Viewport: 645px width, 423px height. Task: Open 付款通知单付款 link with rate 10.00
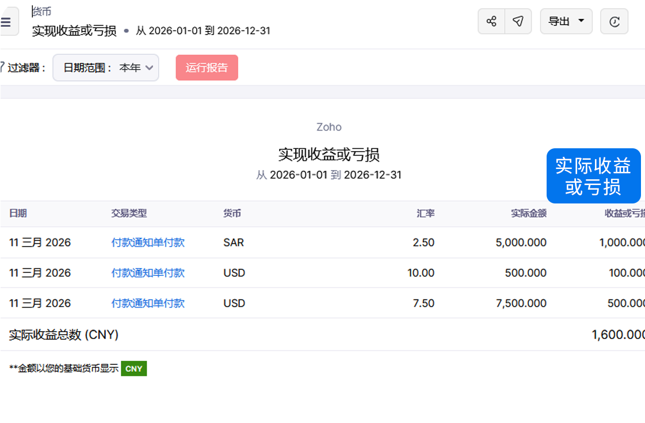148,273
